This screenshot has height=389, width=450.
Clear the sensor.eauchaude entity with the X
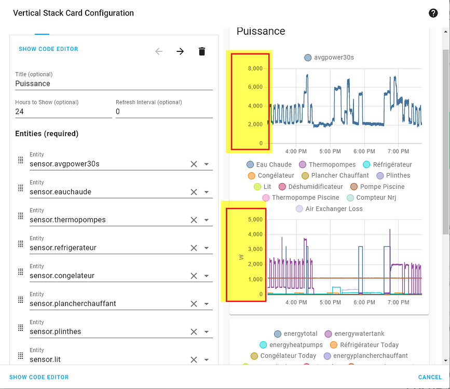coord(194,192)
